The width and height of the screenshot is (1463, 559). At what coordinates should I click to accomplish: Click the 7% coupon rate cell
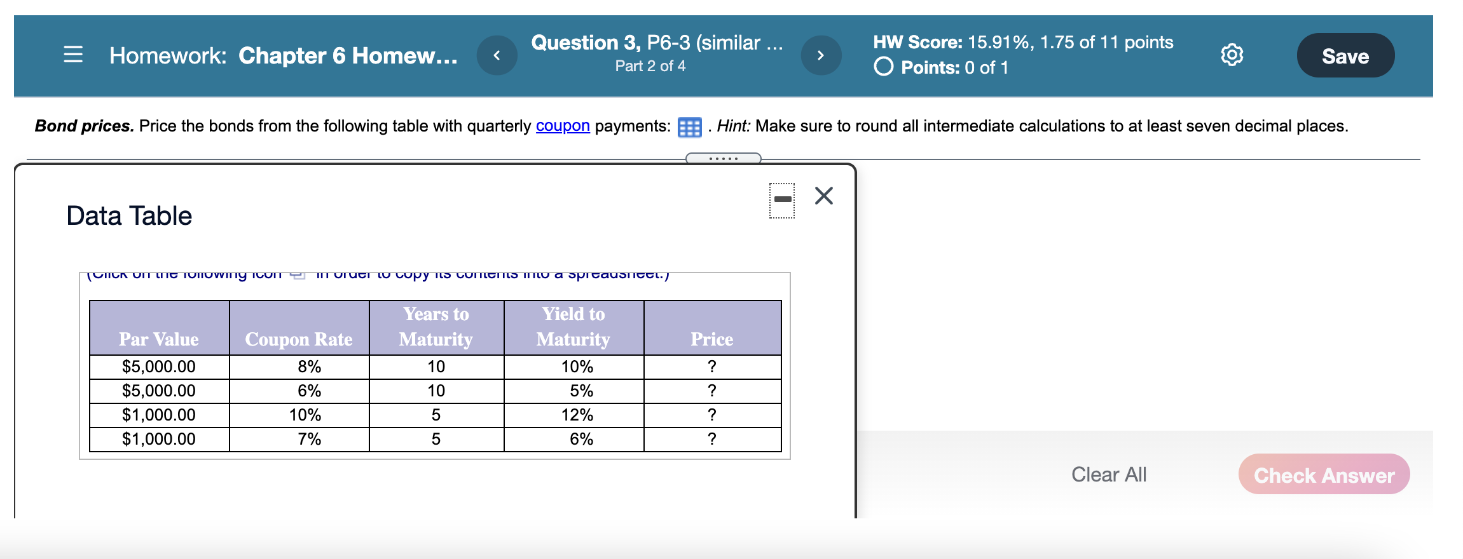click(x=299, y=439)
